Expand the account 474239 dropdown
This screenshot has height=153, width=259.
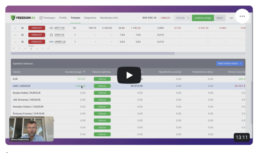click(x=182, y=18)
